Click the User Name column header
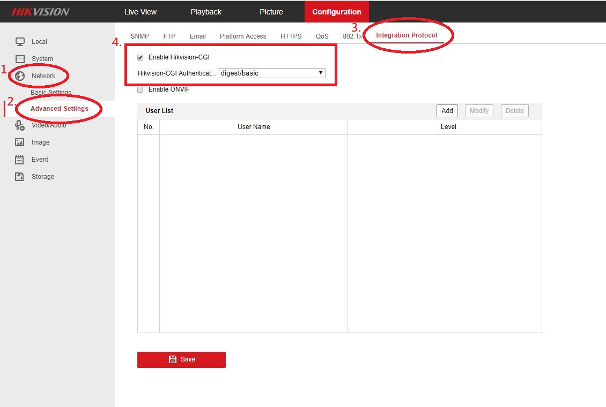 (254, 127)
